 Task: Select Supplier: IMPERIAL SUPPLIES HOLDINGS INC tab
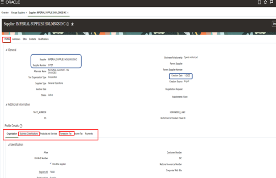48,13
